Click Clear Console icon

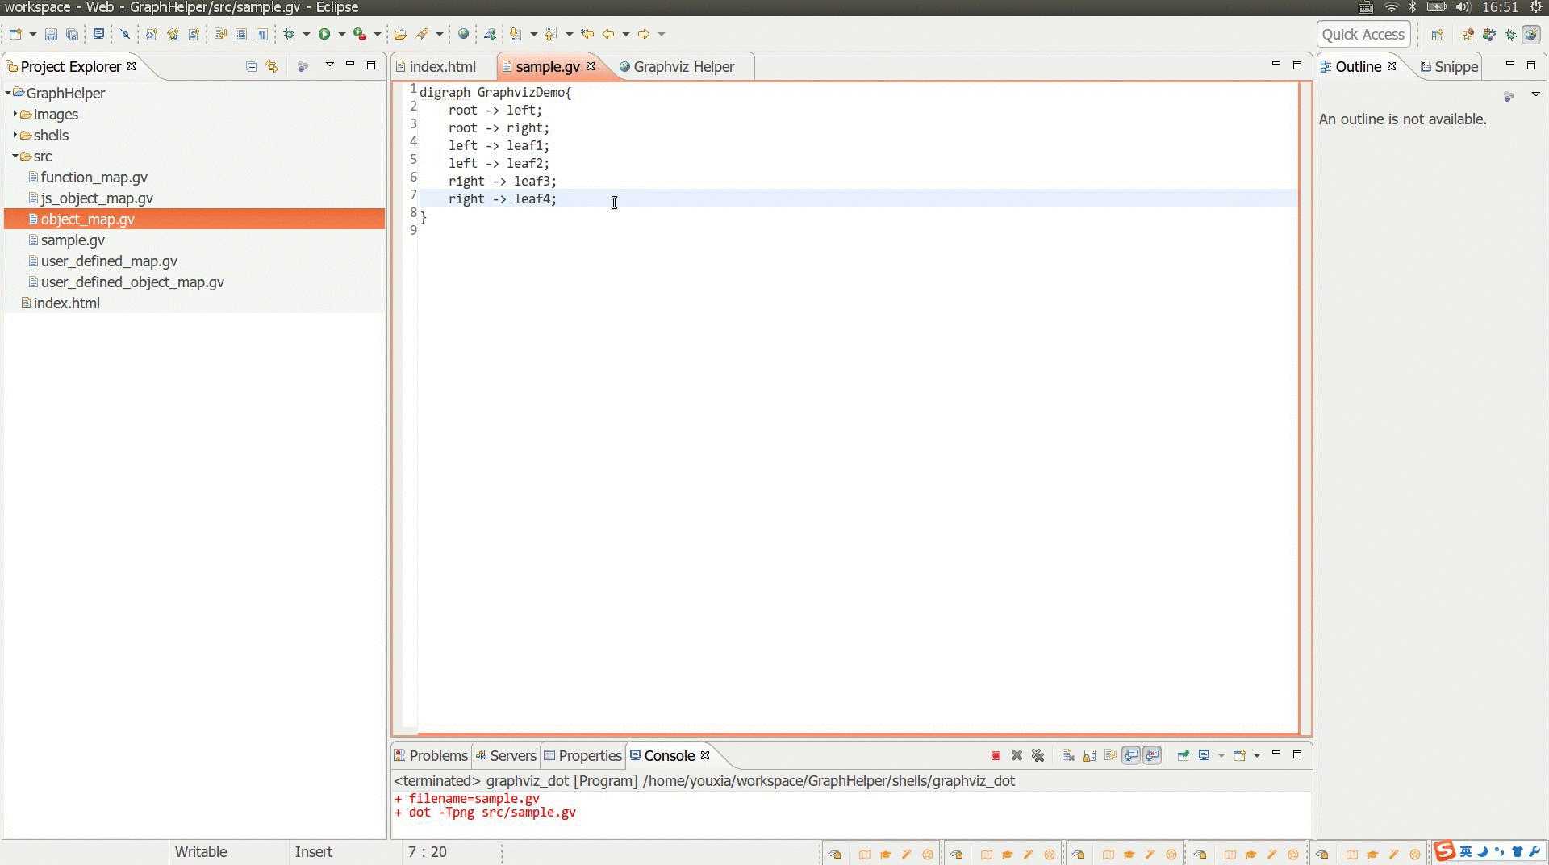(x=1068, y=755)
